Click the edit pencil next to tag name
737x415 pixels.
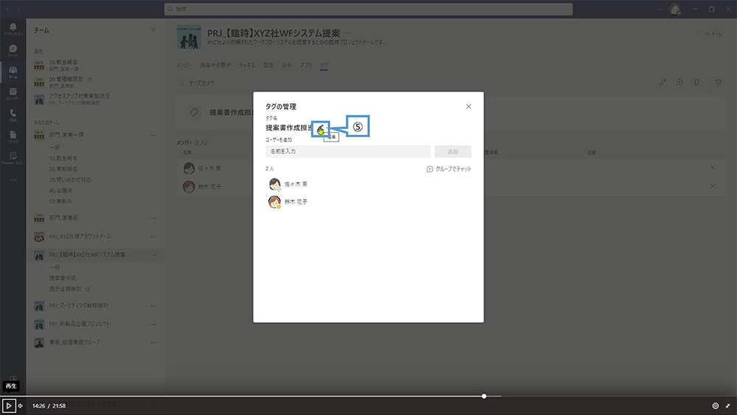(x=321, y=129)
